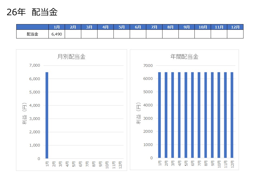
Task: Select 利益（円） axis title in 年間配当金 chart
Action: coord(138,113)
